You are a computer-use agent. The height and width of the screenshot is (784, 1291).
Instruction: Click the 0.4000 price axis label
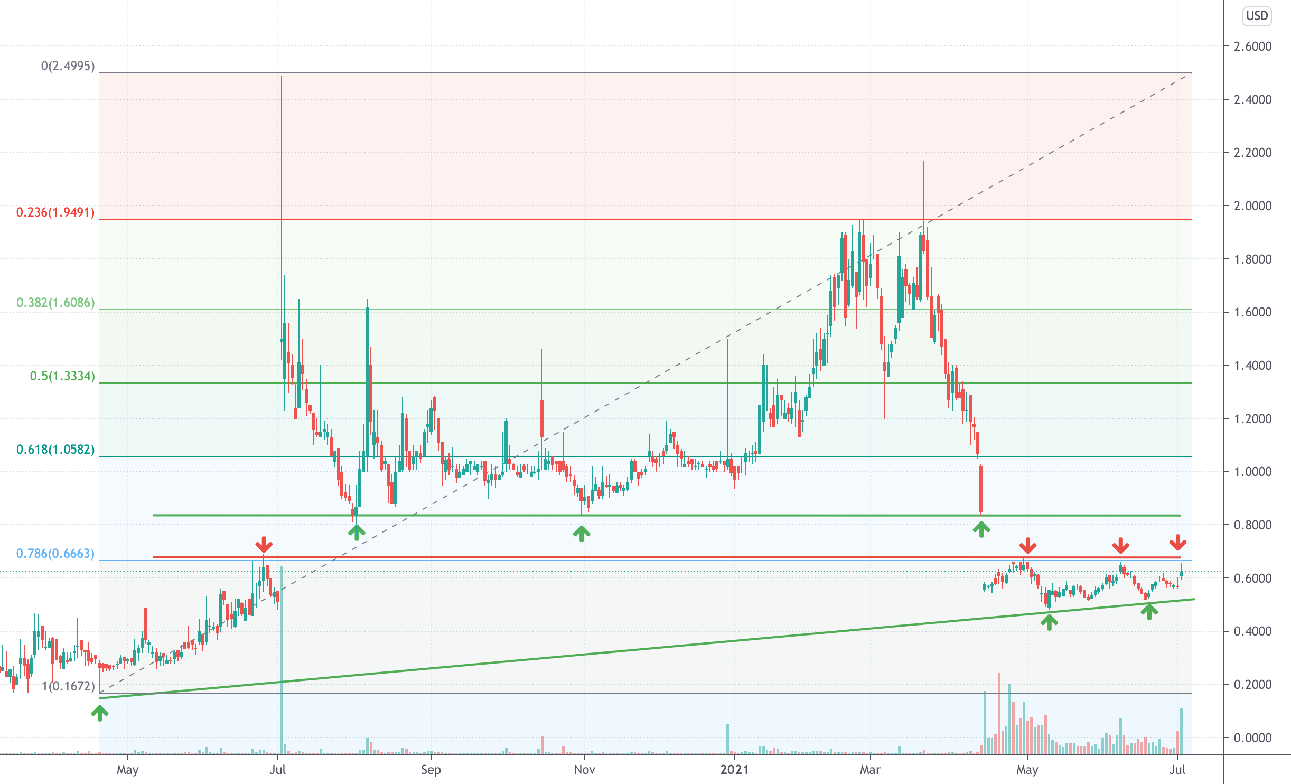[1252, 631]
